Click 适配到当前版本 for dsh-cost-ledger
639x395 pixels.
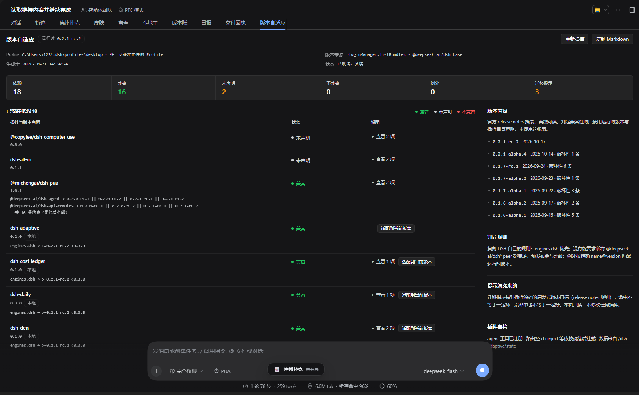[417, 262]
